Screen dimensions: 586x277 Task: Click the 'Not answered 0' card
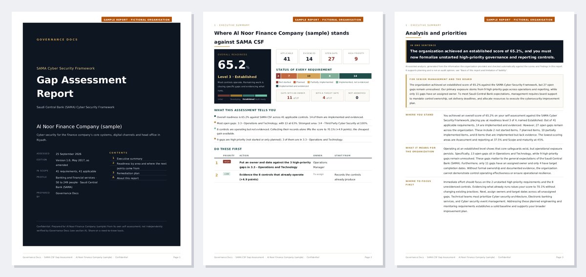[357, 96]
